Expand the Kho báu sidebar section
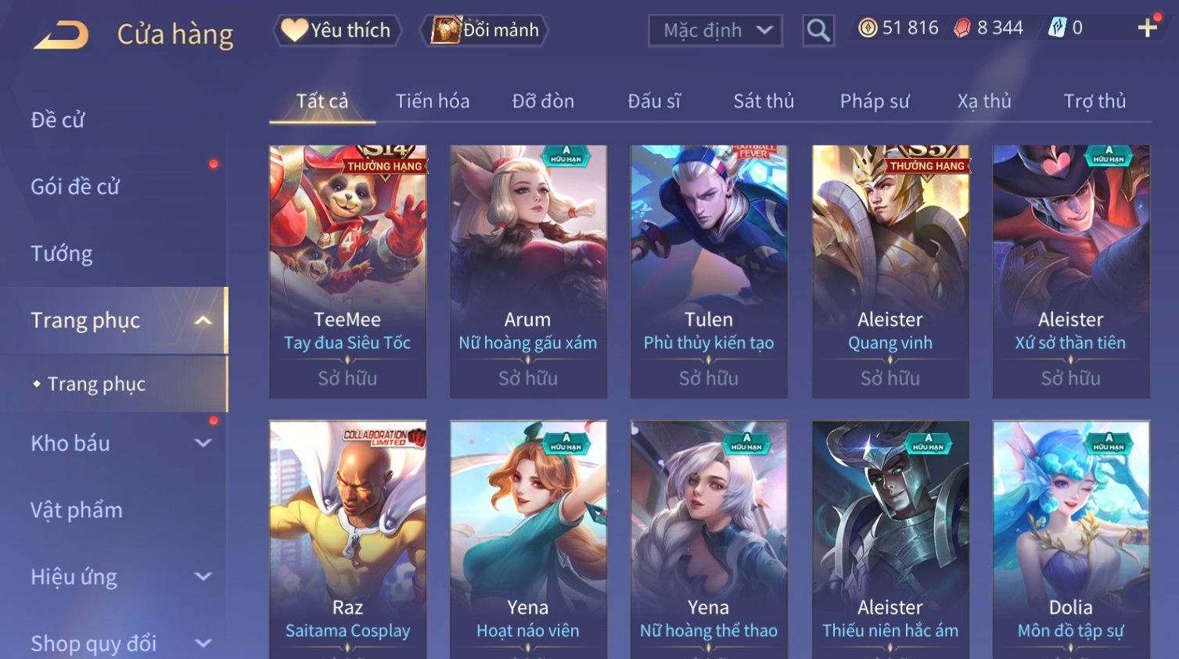This screenshot has width=1179, height=659. click(x=203, y=443)
